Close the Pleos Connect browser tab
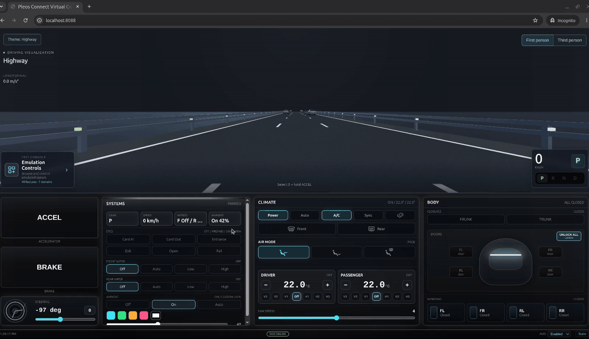The height and width of the screenshot is (339, 589). click(x=78, y=7)
